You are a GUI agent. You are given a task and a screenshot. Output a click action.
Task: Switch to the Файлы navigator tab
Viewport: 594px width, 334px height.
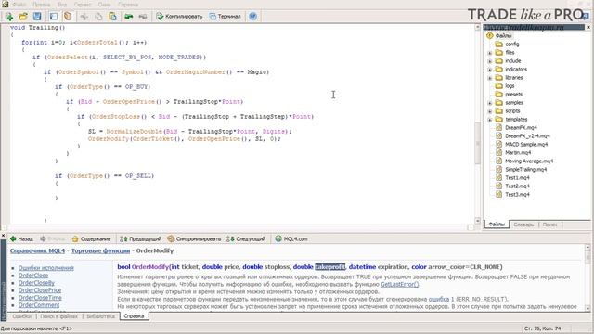click(497, 225)
